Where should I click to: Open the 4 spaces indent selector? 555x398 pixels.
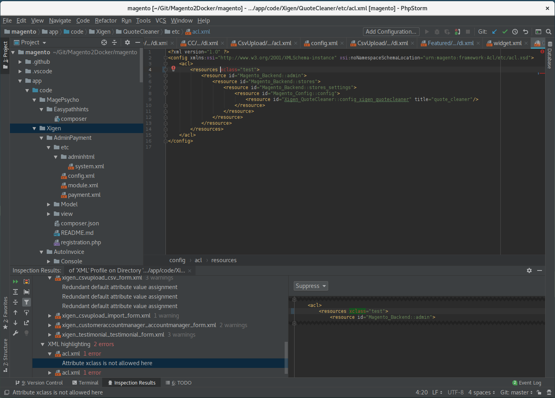[481, 392]
